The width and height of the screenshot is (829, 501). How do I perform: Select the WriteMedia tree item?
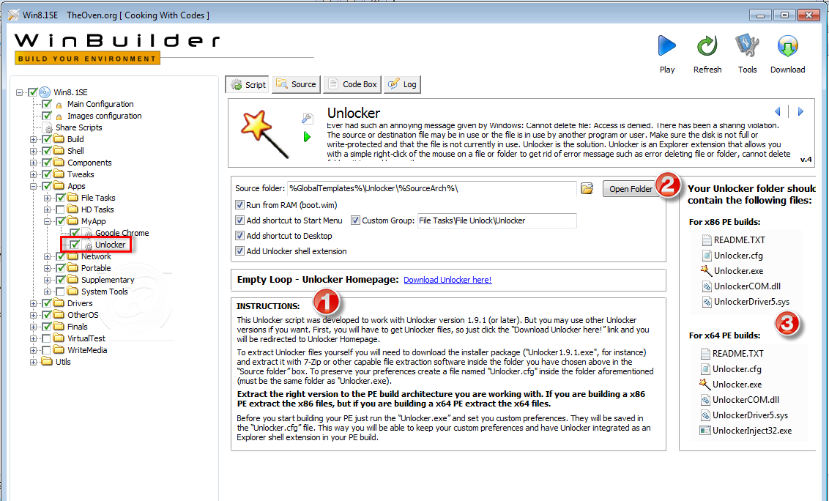tap(86, 350)
